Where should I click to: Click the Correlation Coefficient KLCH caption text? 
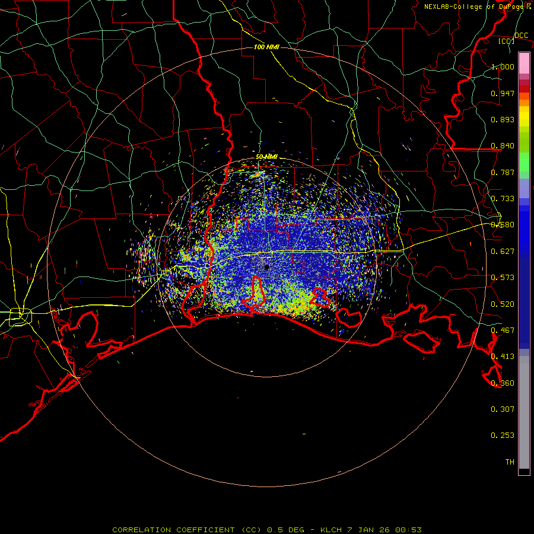point(267,530)
